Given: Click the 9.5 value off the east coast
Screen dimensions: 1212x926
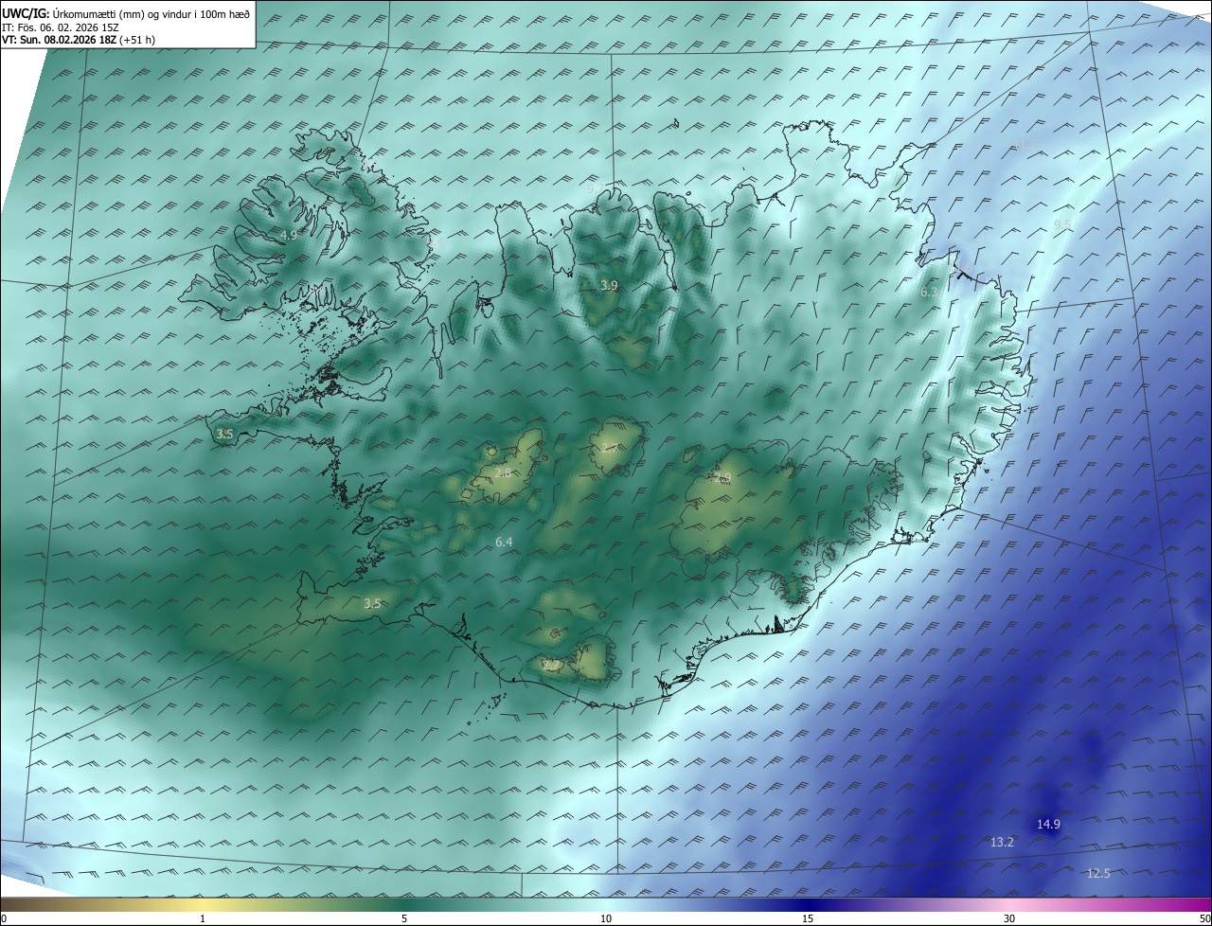Looking at the screenshot, I should 1062,224.
